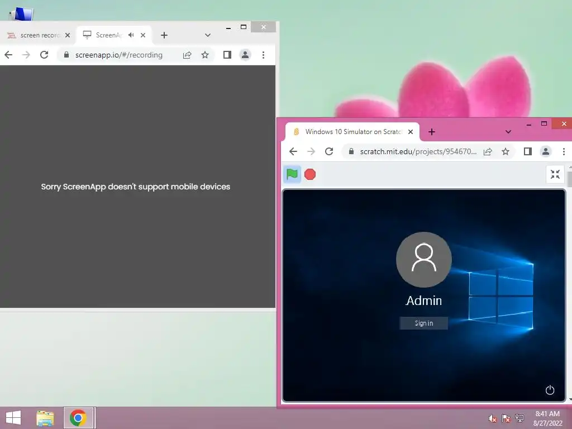Mute audio on the ScreenApp tab
Image resolution: width=572 pixels, height=429 pixels.
pos(131,35)
